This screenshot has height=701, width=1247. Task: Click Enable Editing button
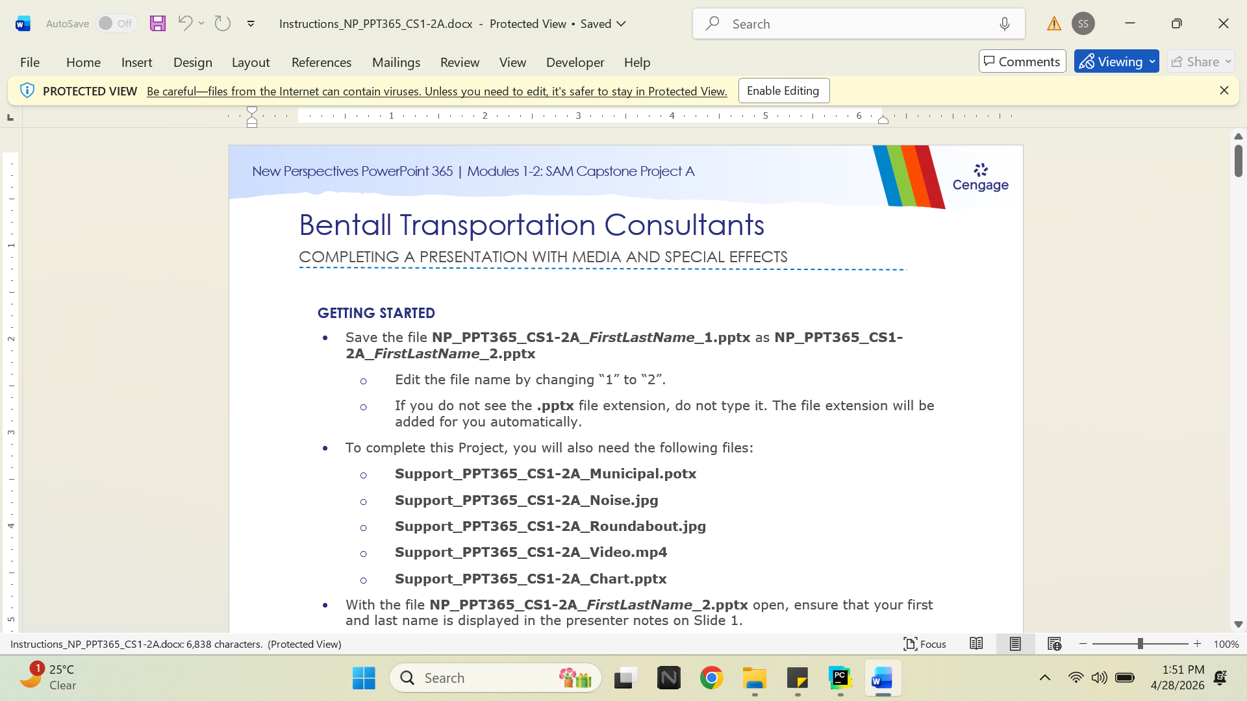783,91
